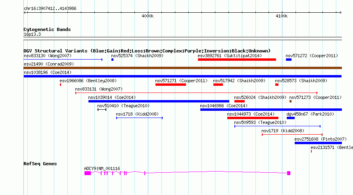Viewport: 353px width, 195px height.
Task: Open nsv528573 (Shaikh2009) variant label
Action: (x=301, y=81)
